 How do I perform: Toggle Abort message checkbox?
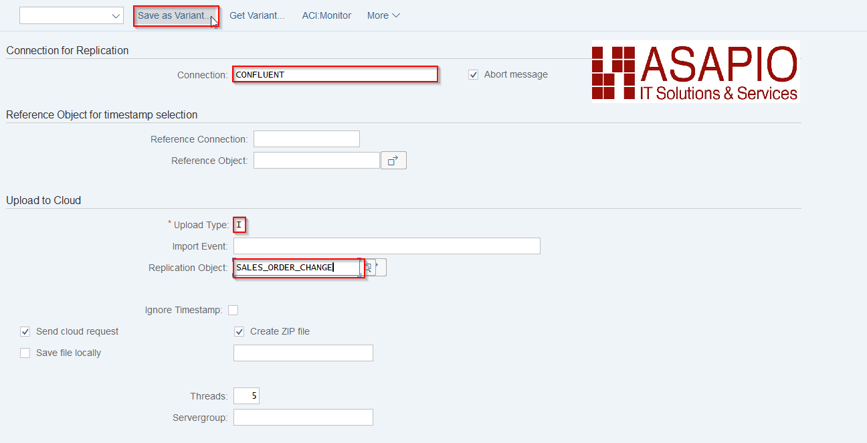(473, 74)
